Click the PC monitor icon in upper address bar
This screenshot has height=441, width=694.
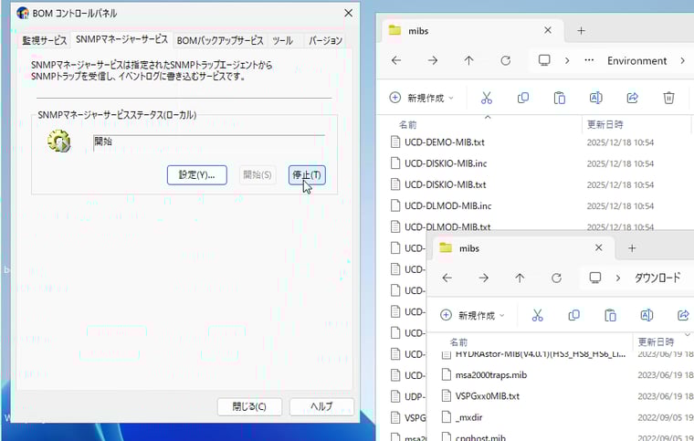tap(544, 60)
